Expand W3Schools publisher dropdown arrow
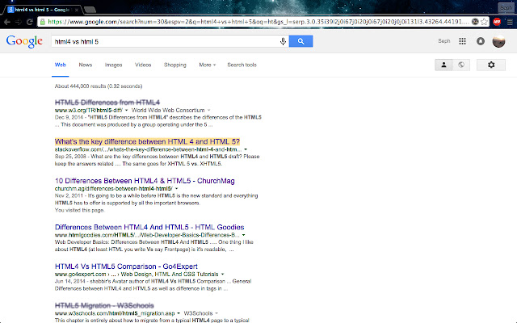Screen dimensions: 517x323 pyautogui.click(x=216, y=313)
